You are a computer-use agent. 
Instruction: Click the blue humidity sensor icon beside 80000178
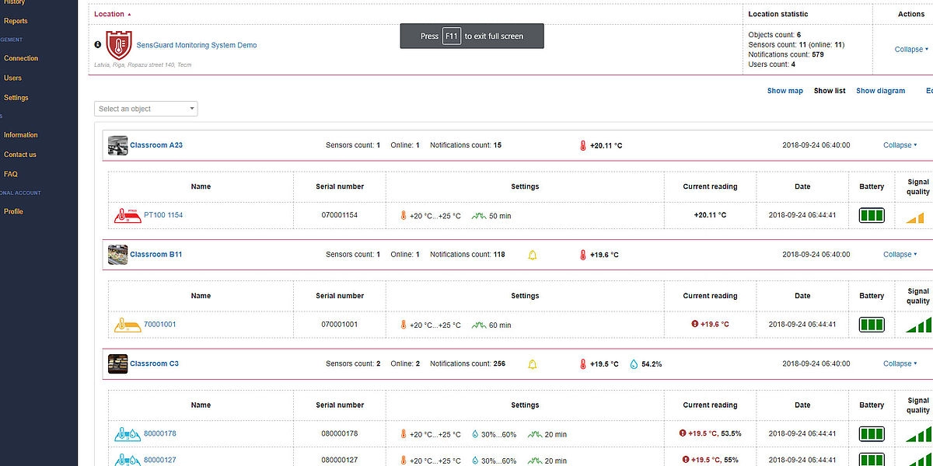tap(128, 433)
